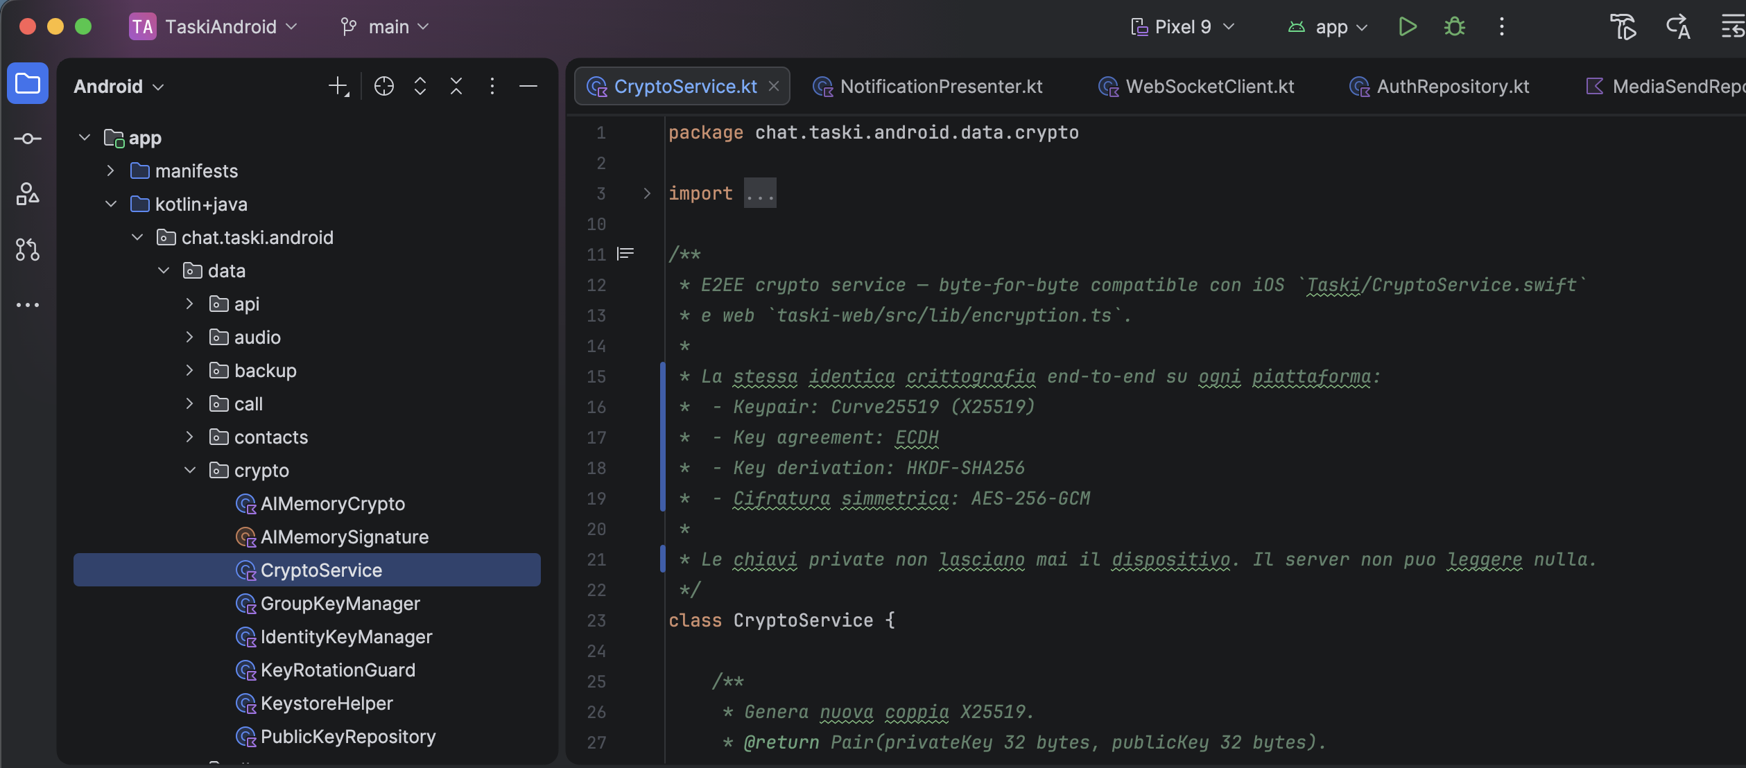
Task: Select the backup package label
Action: tap(266, 371)
